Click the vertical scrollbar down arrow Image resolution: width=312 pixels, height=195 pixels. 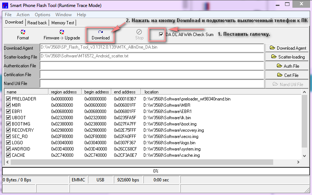[x=304, y=156]
